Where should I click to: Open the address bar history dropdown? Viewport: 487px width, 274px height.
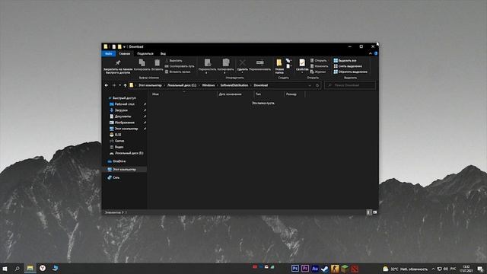(310, 85)
